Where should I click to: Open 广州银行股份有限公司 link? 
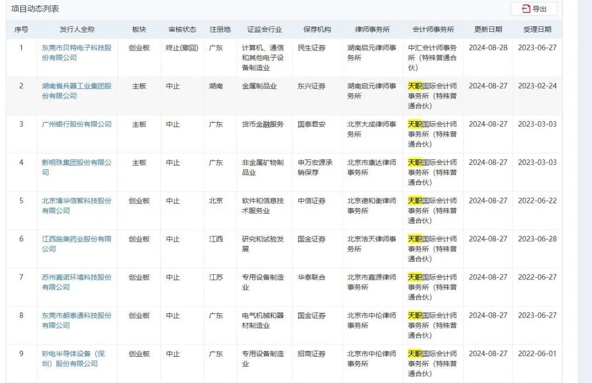click(x=77, y=124)
